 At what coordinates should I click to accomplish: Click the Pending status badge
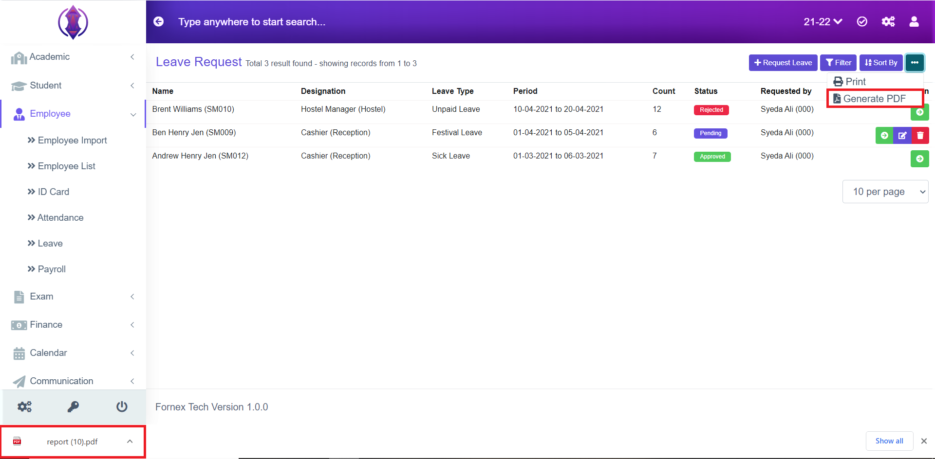711,133
